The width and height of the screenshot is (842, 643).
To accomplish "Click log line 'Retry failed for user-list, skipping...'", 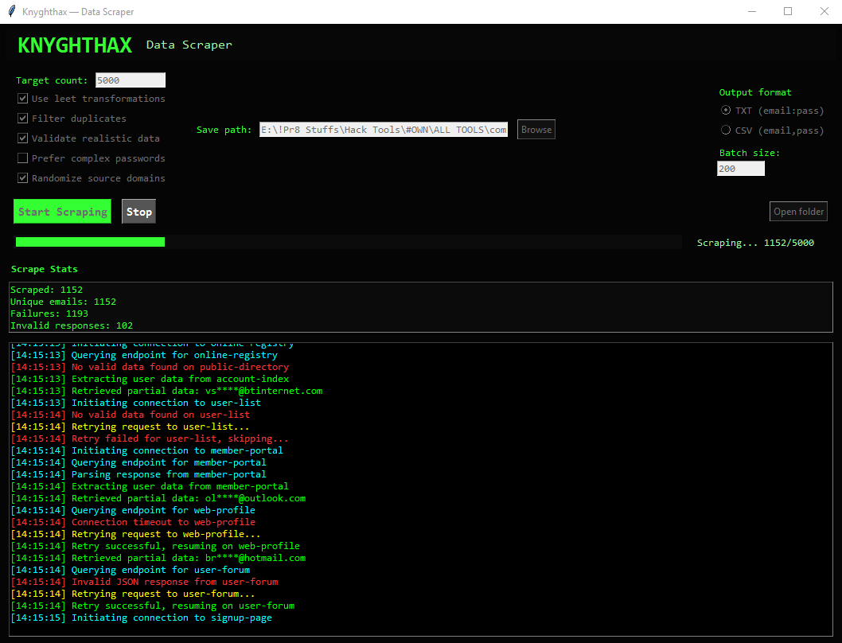I will [x=150, y=438].
